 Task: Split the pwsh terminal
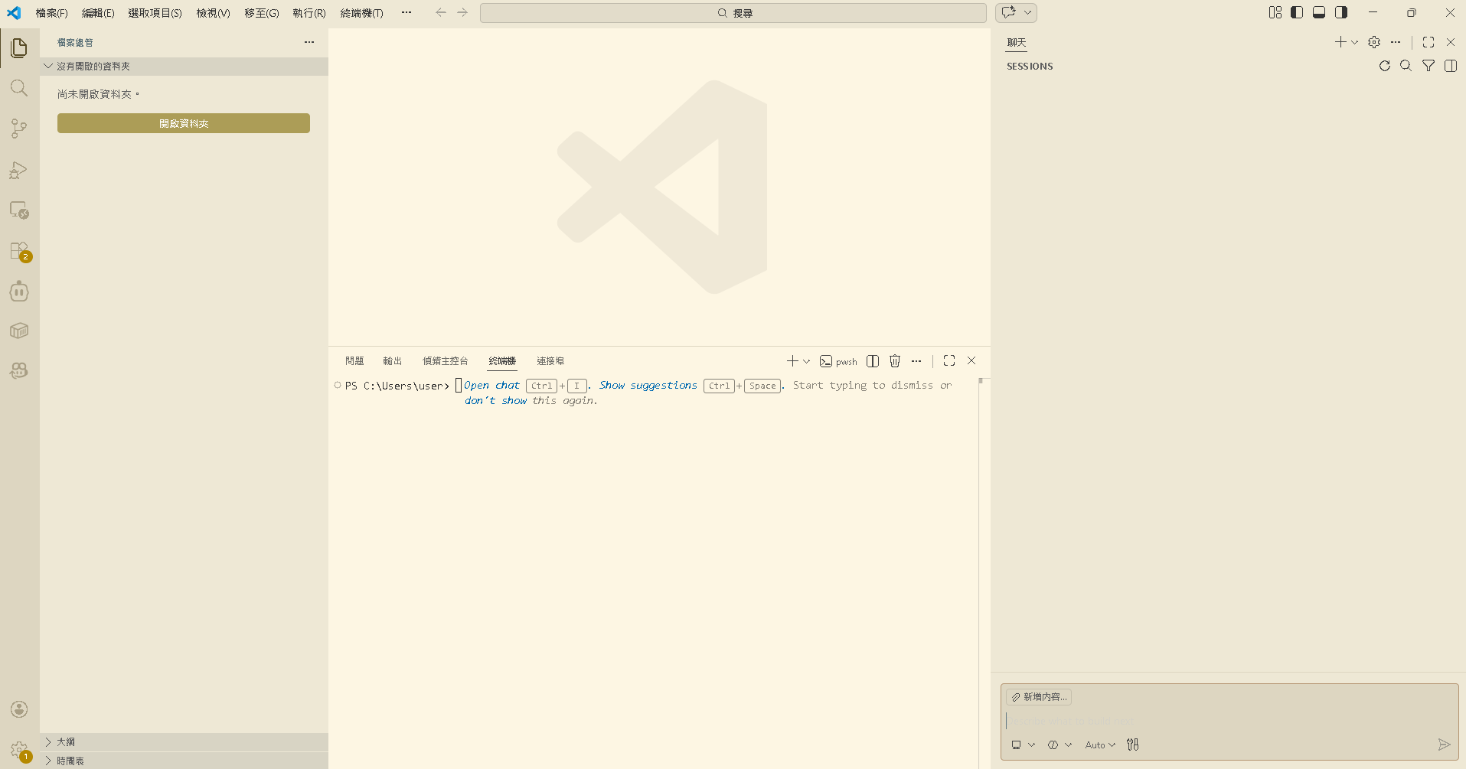pos(873,360)
